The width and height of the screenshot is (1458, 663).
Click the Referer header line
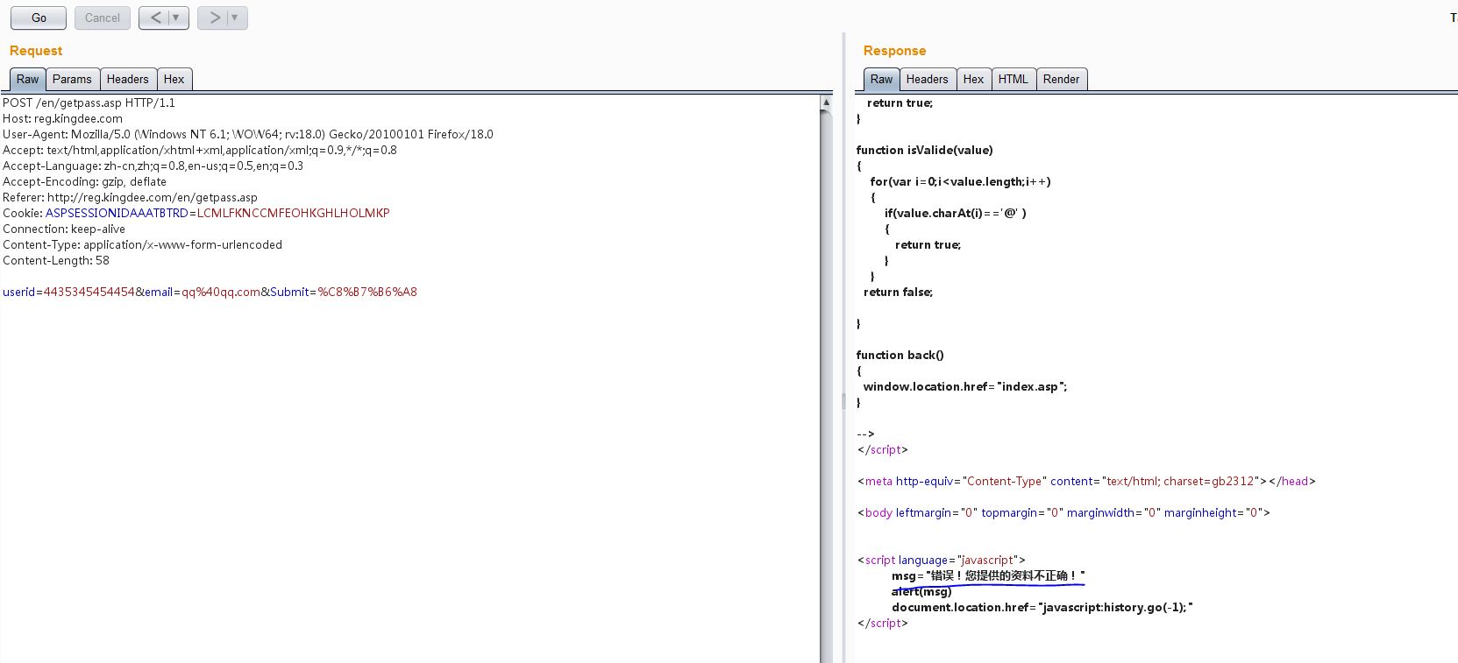pyautogui.click(x=130, y=197)
